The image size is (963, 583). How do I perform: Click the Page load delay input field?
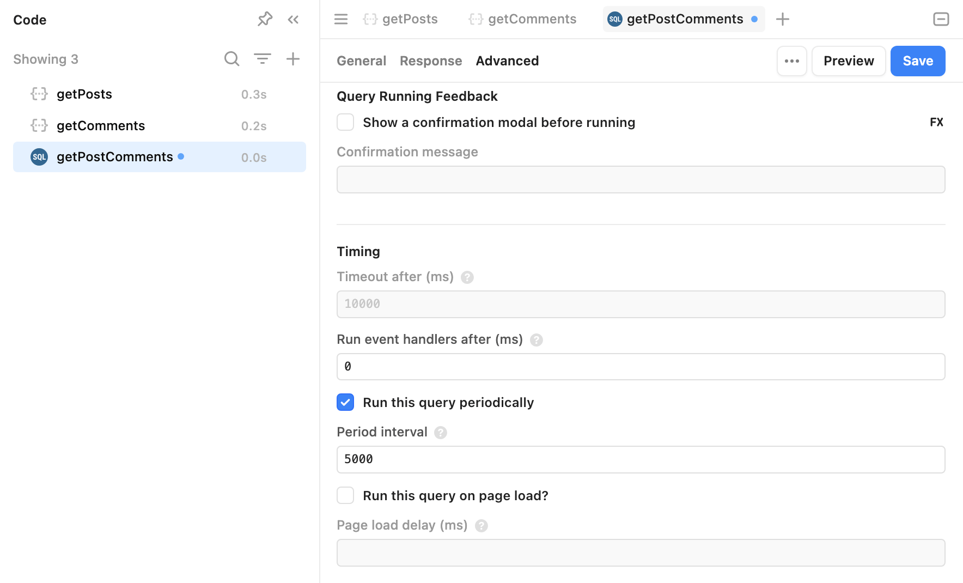click(x=641, y=552)
